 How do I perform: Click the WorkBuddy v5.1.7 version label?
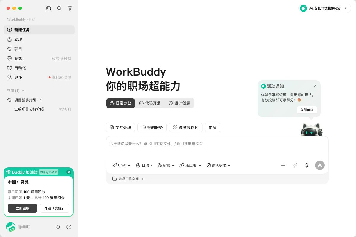(21, 20)
